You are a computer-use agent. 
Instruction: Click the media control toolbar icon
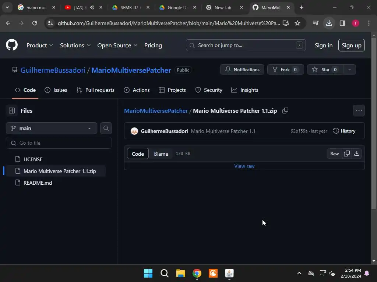pyautogui.click(x=316, y=23)
